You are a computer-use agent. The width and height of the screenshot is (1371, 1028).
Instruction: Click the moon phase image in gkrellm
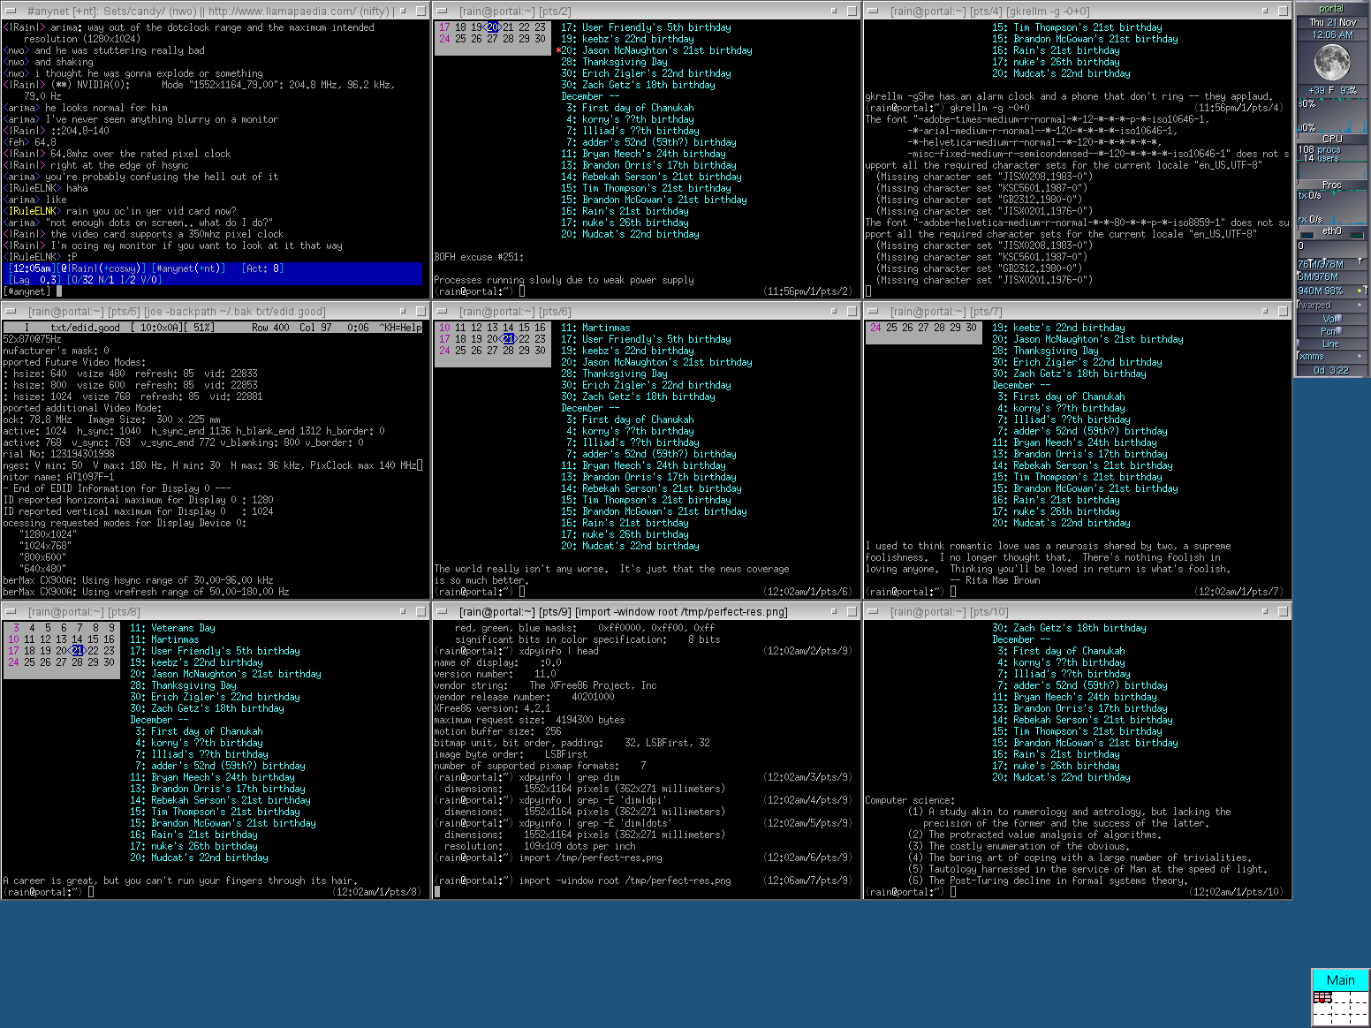pos(1331,62)
